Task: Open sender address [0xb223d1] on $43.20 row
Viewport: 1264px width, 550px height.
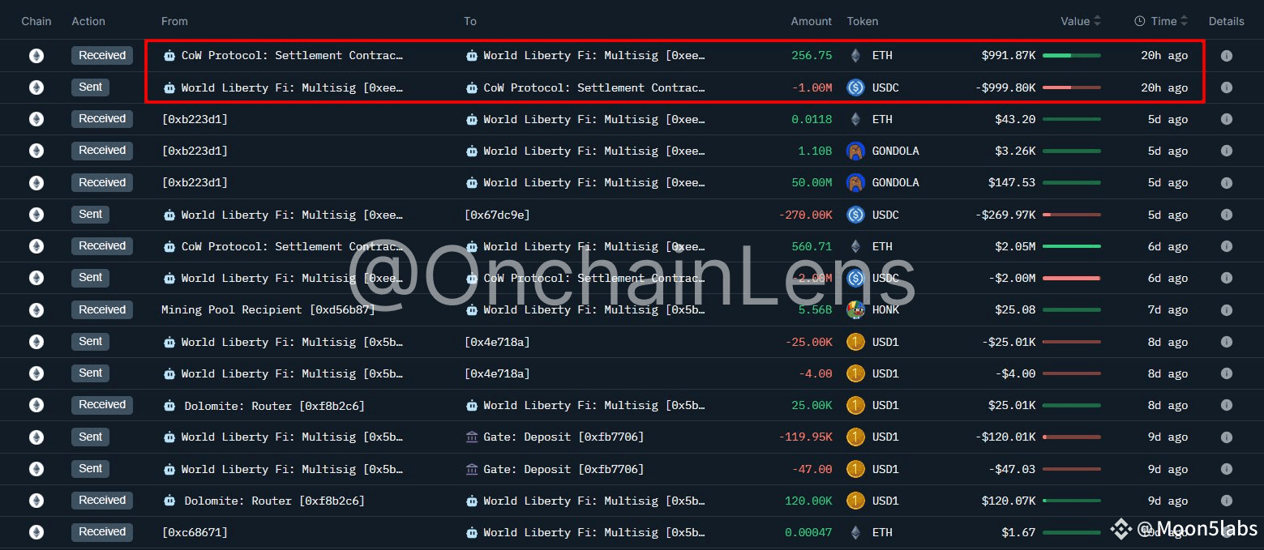Action: [x=195, y=119]
